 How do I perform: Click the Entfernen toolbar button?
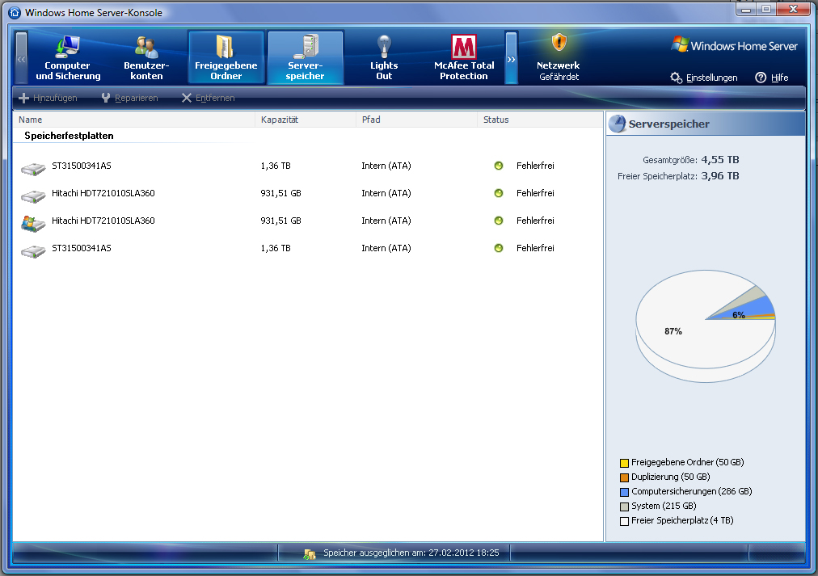tap(209, 98)
